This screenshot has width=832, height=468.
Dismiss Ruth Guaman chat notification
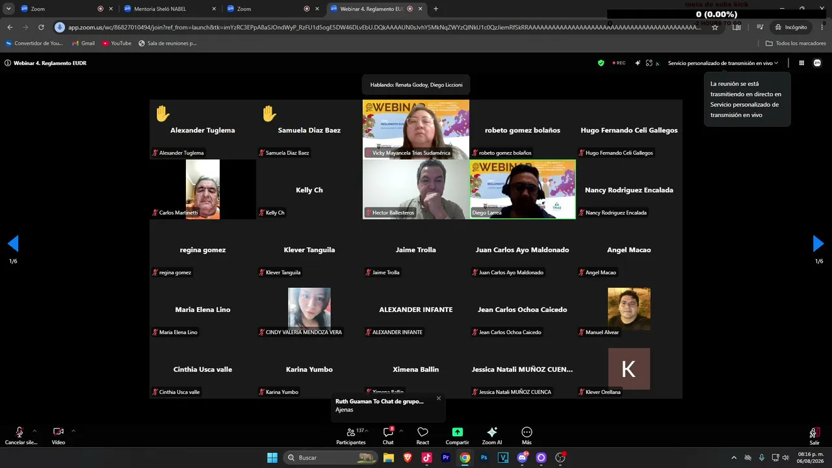pos(439,398)
